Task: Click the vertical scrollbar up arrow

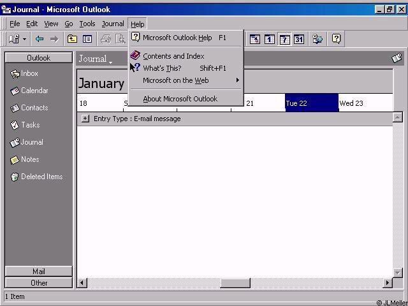Action: click(397, 117)
